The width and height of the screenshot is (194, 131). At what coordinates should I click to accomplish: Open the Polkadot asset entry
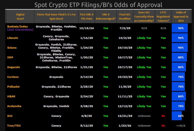[13, 87]
